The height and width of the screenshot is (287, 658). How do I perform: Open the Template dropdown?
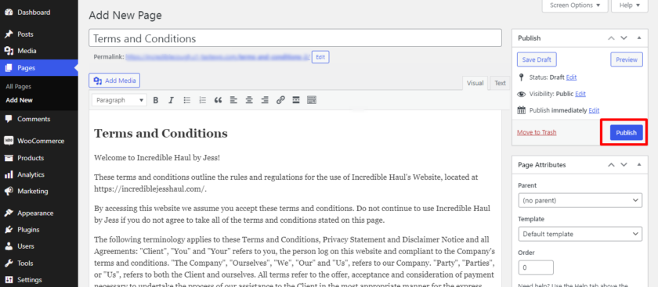click(x=580, y=234)
